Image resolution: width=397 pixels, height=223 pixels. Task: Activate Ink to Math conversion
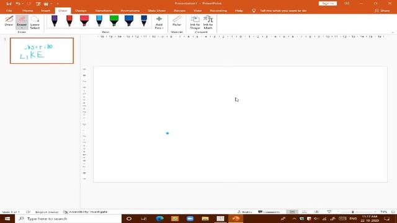[208, 22]
